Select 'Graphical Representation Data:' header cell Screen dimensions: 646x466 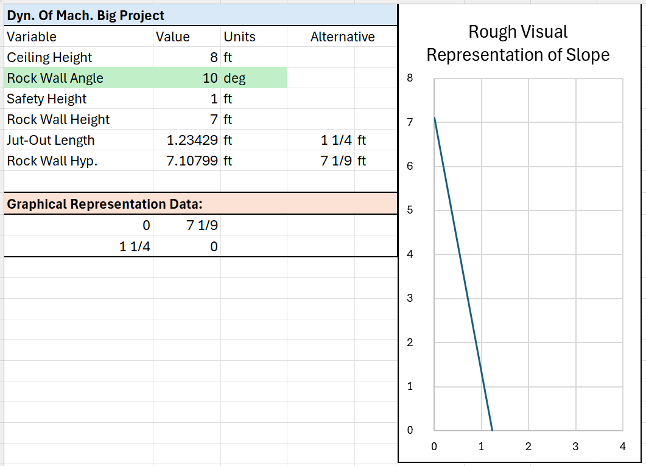201,204
